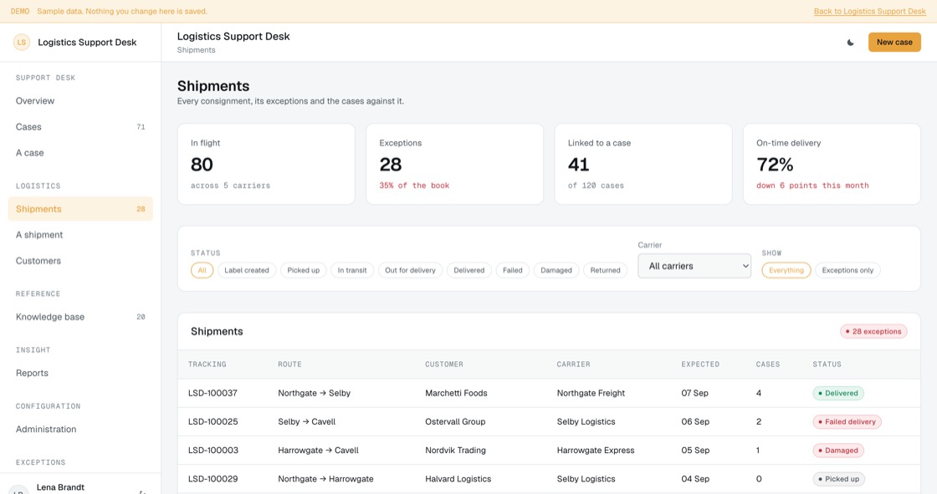The width and height of the screenshot is (937, 494).
Task: Select the Exceptions only filter
Action: click(847, 271)
